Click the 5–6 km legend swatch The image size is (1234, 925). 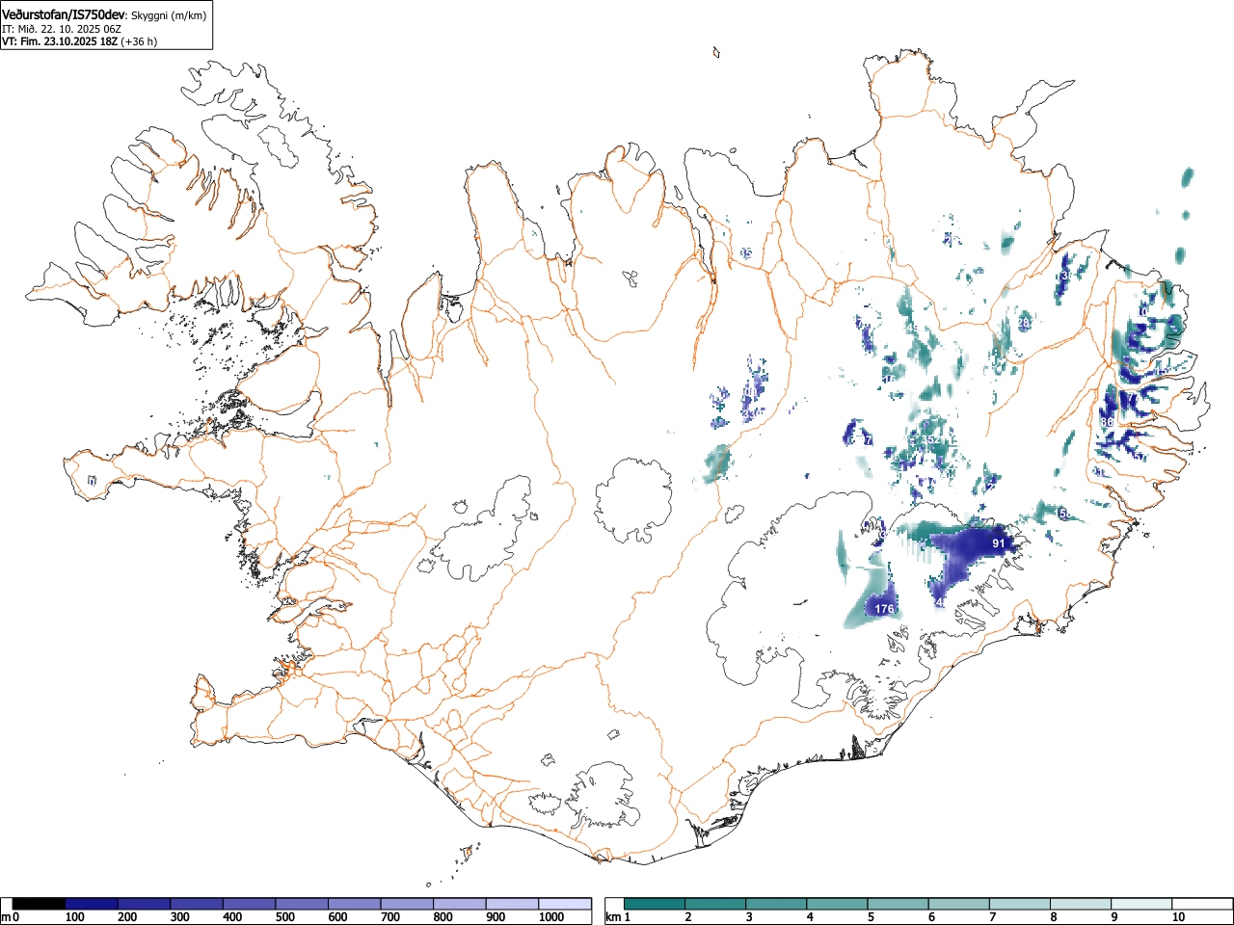898,904
